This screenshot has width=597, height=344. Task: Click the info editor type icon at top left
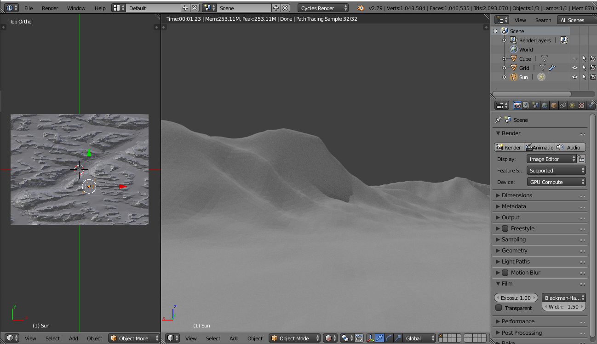12,8
